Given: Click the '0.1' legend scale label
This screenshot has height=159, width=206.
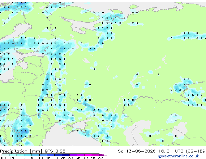Looking at the screenshot, I should 4,158.
